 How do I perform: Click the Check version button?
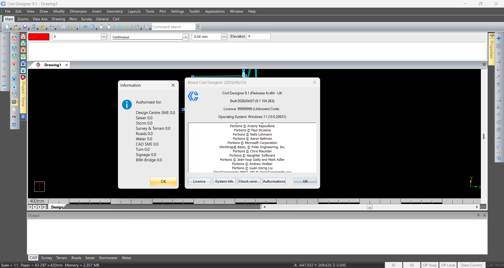[249, 181]
